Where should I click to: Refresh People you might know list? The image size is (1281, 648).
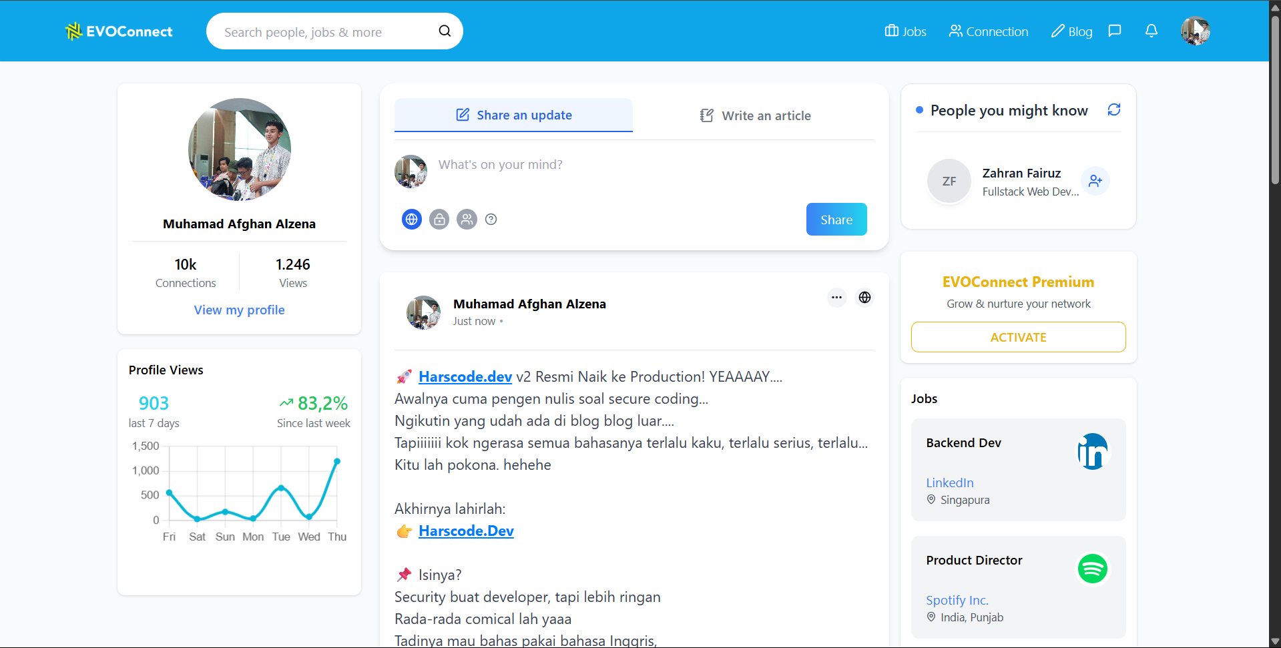(x=1113, y=110)
